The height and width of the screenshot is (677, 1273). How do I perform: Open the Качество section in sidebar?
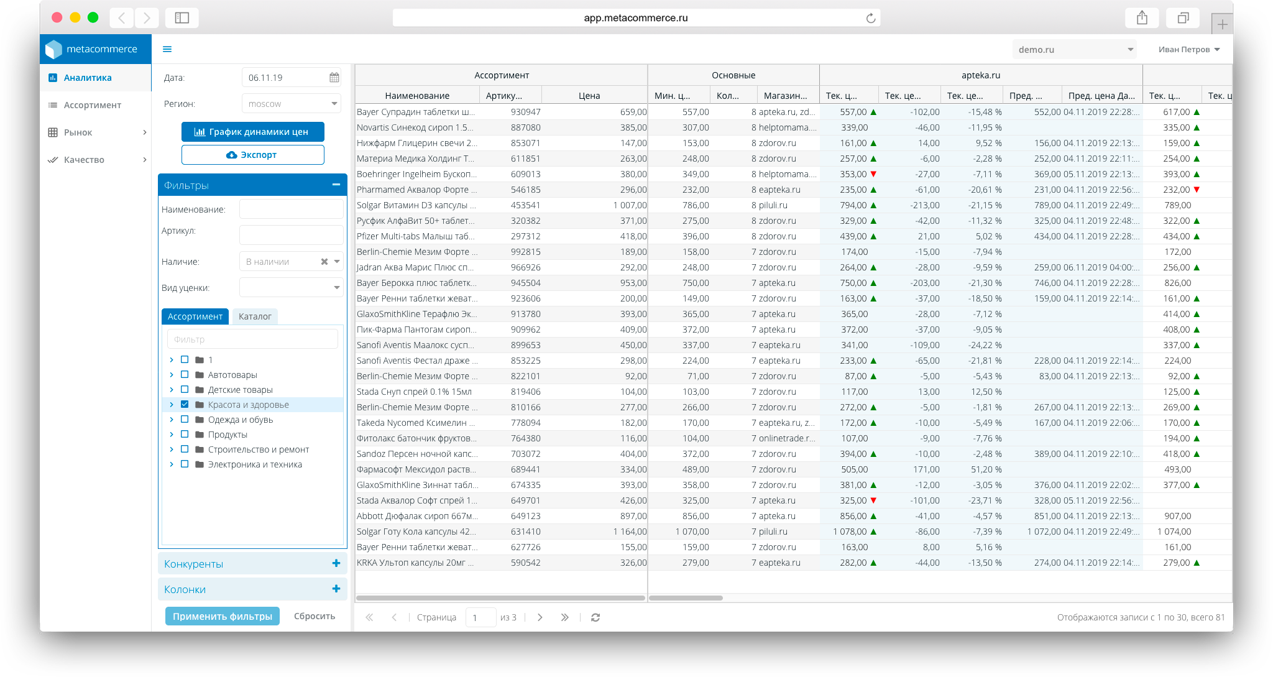96,160
